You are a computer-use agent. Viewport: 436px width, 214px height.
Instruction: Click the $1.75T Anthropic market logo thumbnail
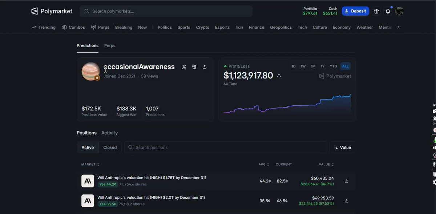pyautogui.click(x=88, y=181)
